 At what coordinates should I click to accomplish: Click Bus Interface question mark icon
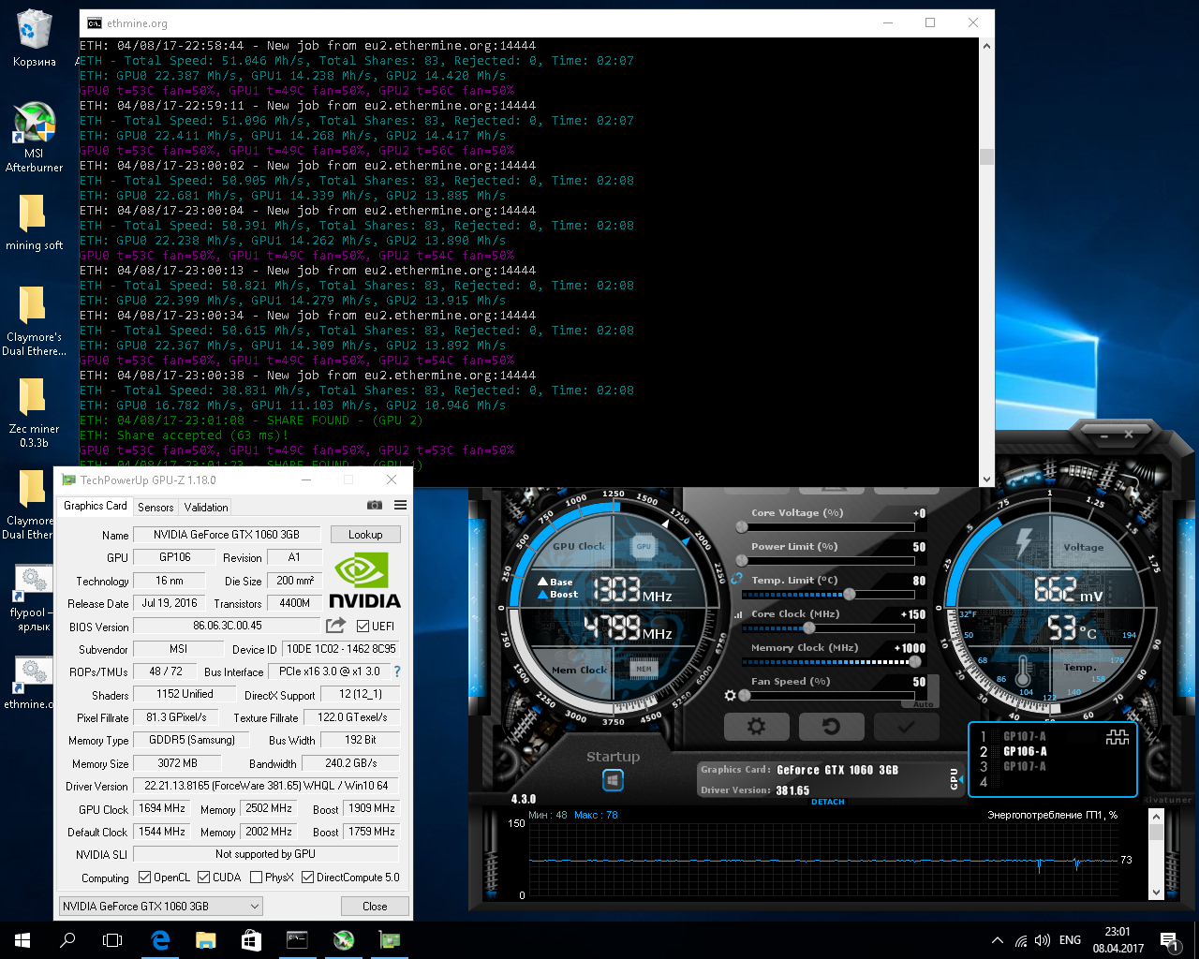397,671
